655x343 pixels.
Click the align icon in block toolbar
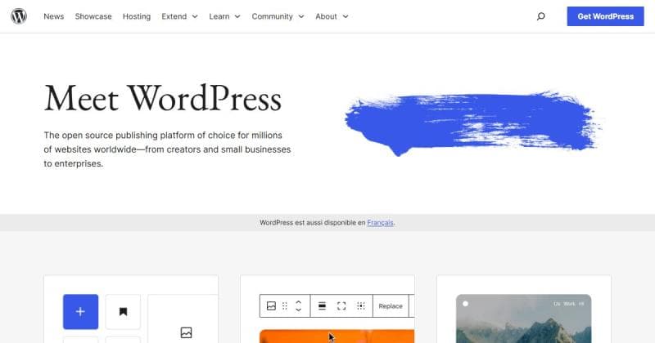click(322, 306)
